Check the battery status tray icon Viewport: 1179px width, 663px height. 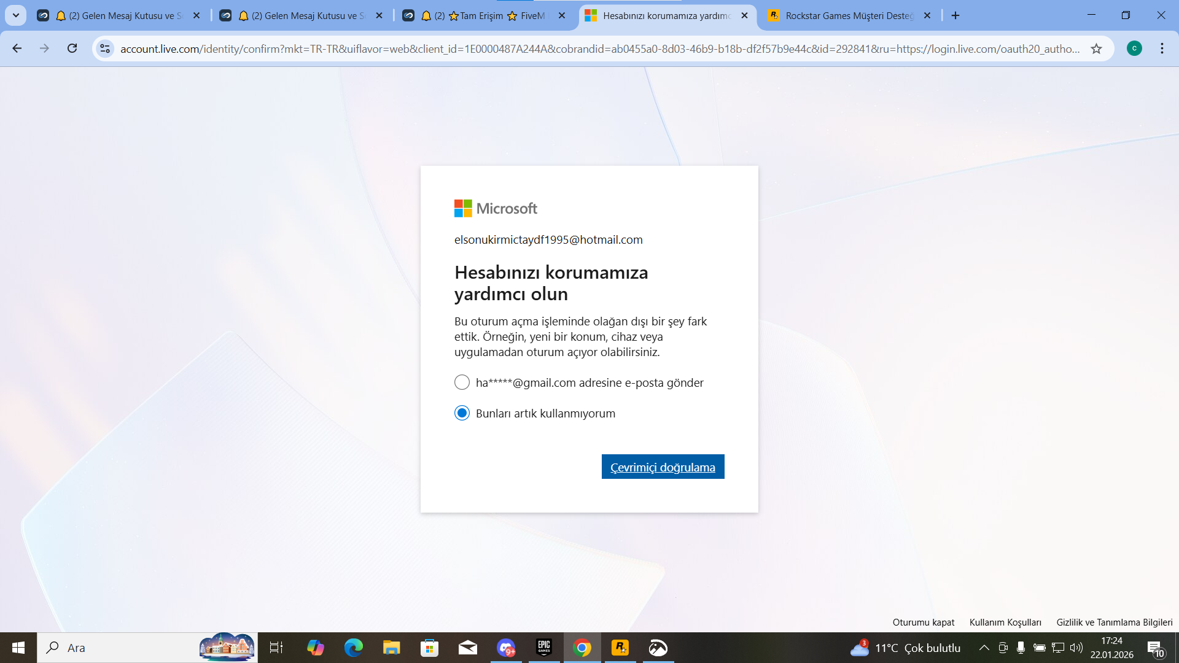(1039, 648)
